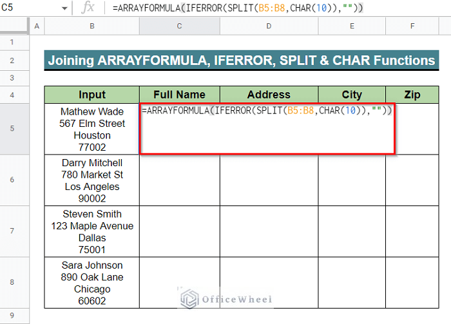Click the formula bar text
The width and height of the screenshot is (451, 324).
click(x=238, y=8)
